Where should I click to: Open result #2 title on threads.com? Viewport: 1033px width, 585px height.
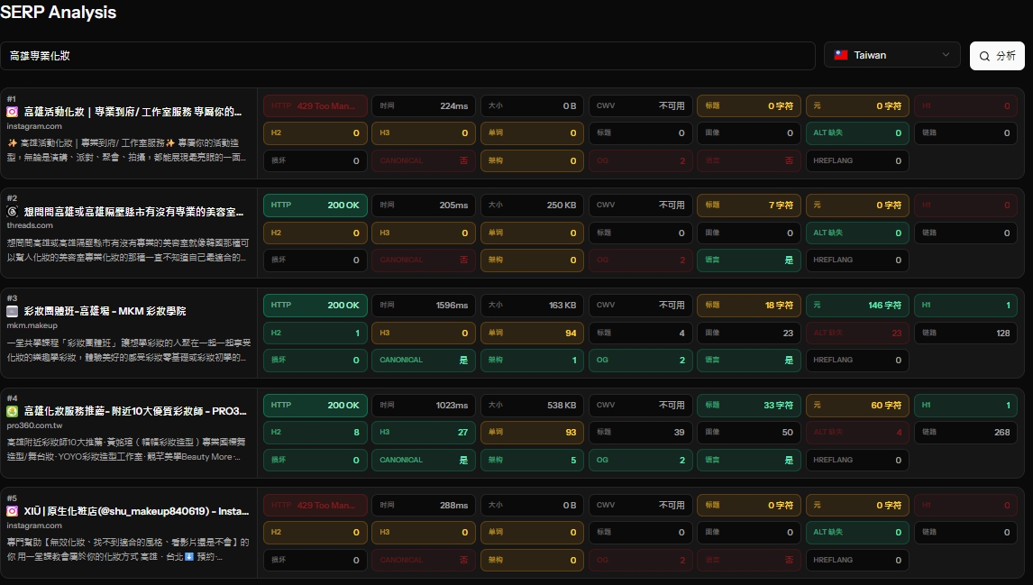133,212
